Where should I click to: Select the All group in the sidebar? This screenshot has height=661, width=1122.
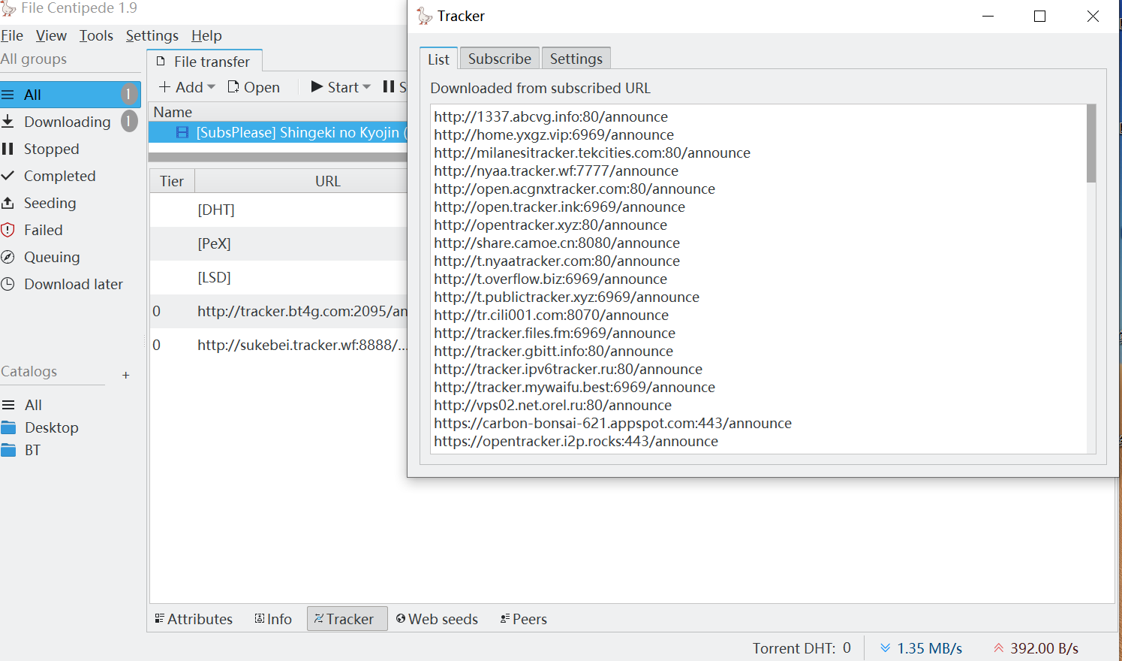point(32,94)
